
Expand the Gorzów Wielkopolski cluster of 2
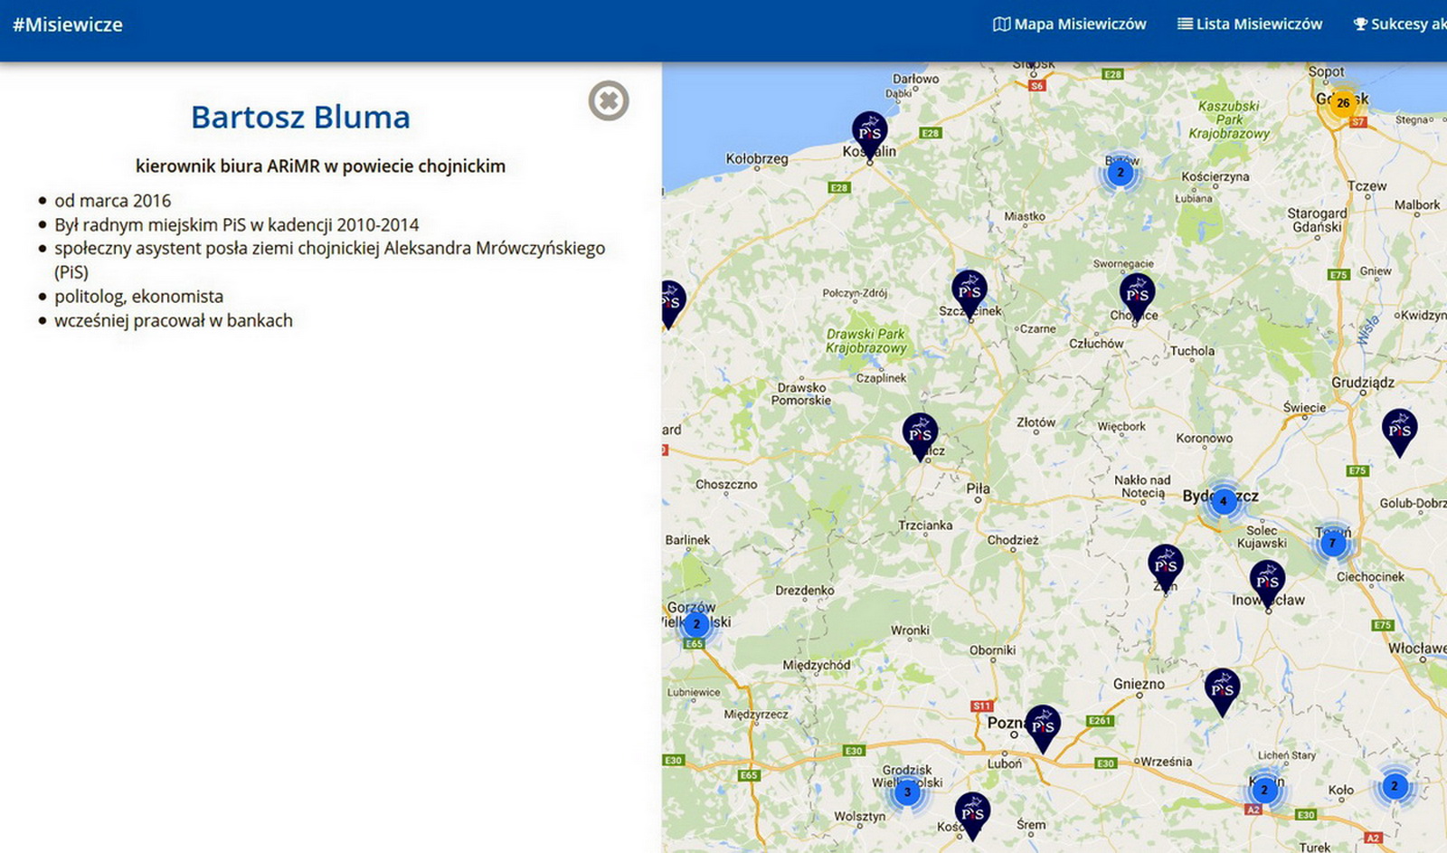click(695, 624)
